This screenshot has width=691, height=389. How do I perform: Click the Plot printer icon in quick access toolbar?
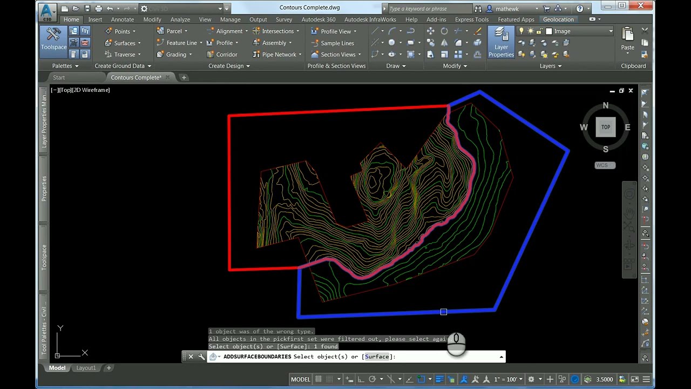pyautogui.click(x=98, y=8)
